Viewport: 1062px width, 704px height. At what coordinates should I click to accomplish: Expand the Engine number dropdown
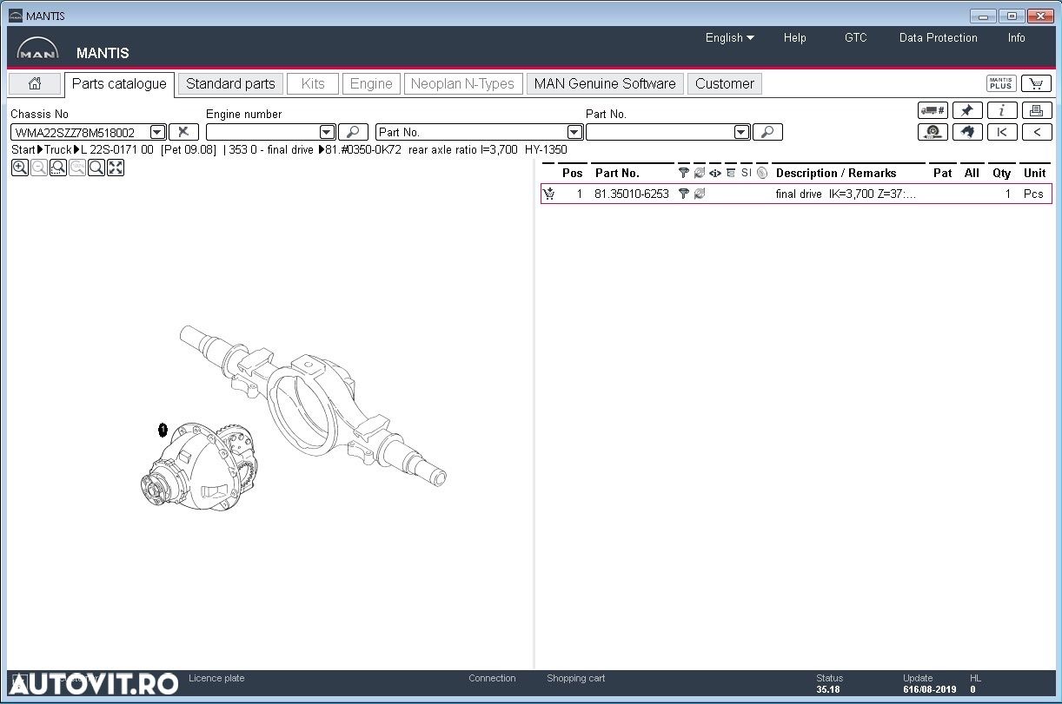(327, 132)
